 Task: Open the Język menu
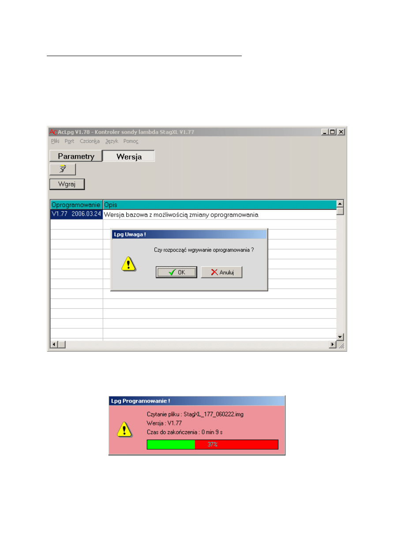112,141
